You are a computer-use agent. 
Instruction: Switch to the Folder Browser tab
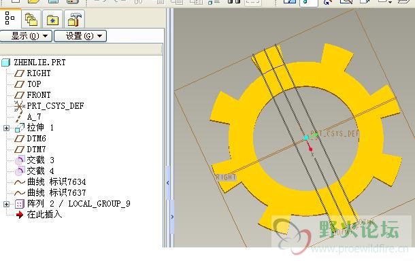click(31, 19)
